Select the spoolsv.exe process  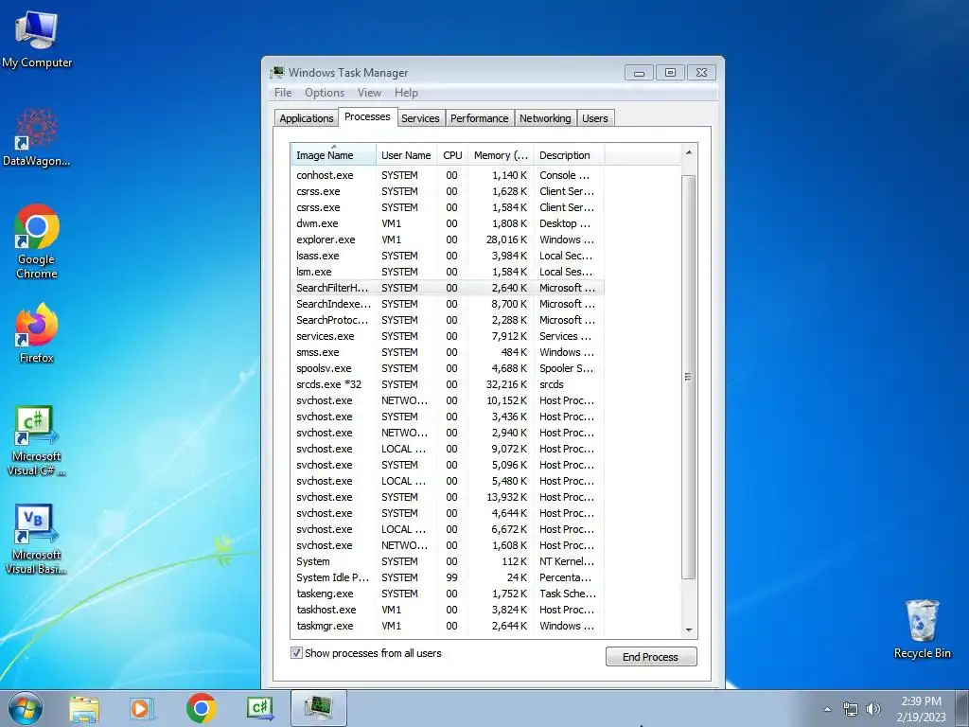(x=447, y=368)
